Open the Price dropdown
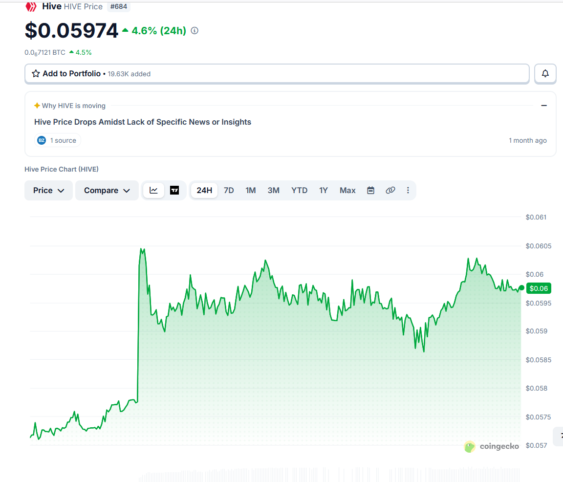Viewport: 563px width, 482px height. pyautogui.click(x=48, y=190)
